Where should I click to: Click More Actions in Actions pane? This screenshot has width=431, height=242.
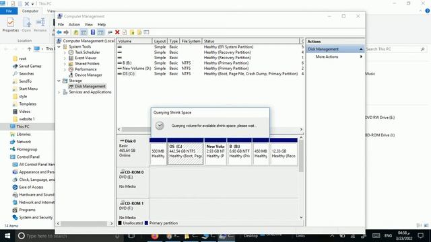[x=327, y=56]
